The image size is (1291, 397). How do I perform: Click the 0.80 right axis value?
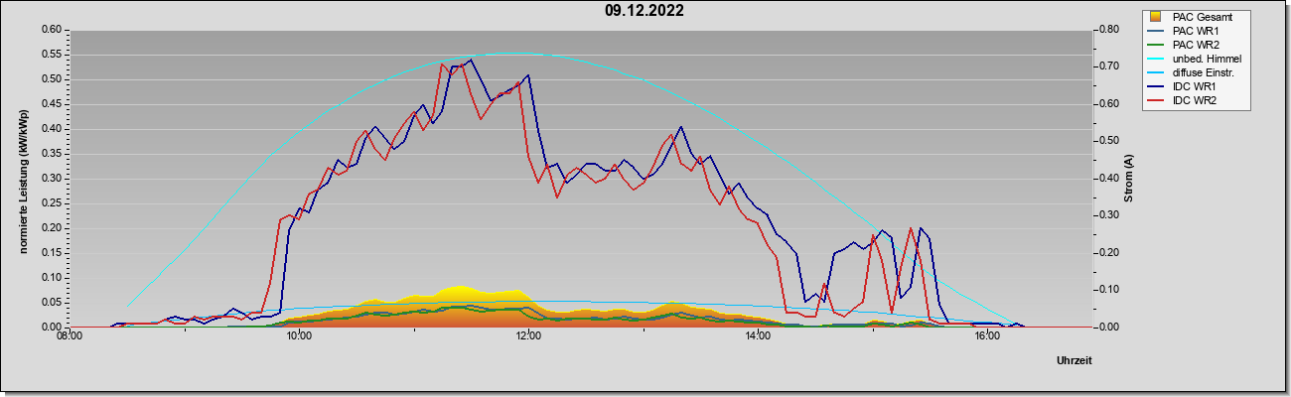pyautogui.click(x=1108, y=29)
